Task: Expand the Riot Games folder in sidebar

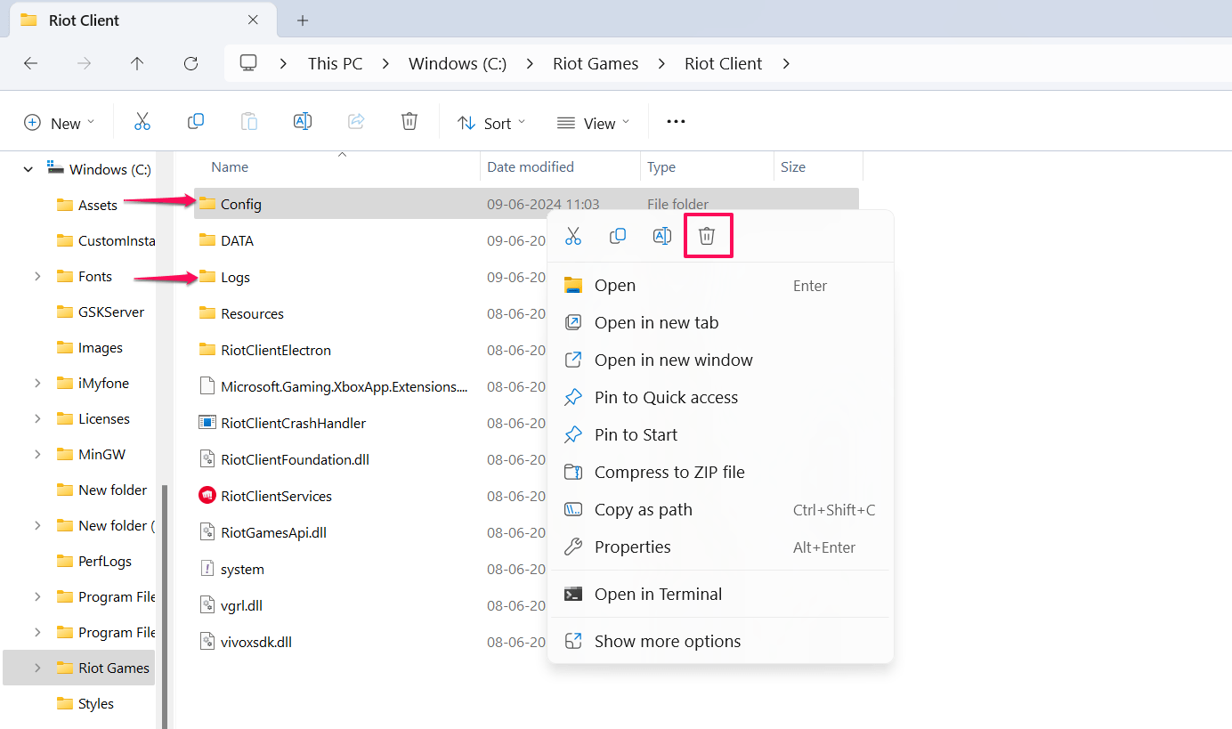Action: point(37,668)
